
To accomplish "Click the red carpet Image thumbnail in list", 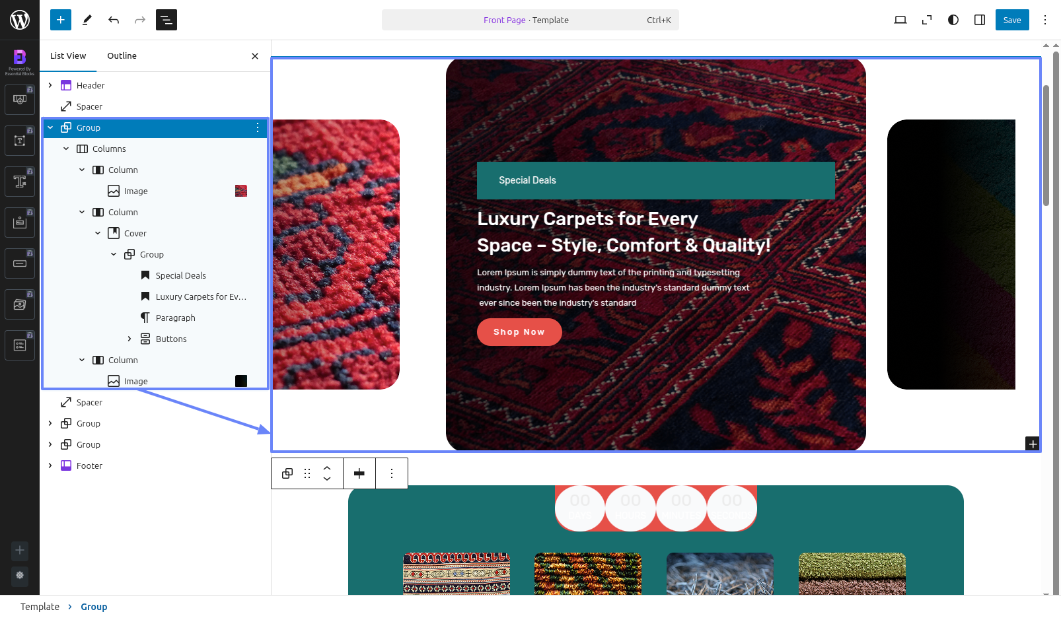I will pyautogui.click(x=241, y=191).
